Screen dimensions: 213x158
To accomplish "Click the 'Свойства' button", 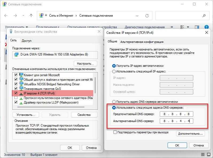I will pyautogui.click(x=84, y=115).
